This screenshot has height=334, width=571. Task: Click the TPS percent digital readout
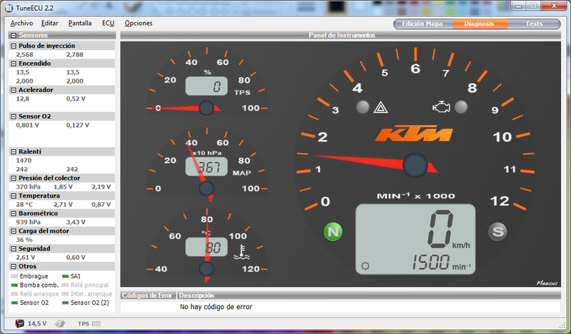tap(206, 86)
